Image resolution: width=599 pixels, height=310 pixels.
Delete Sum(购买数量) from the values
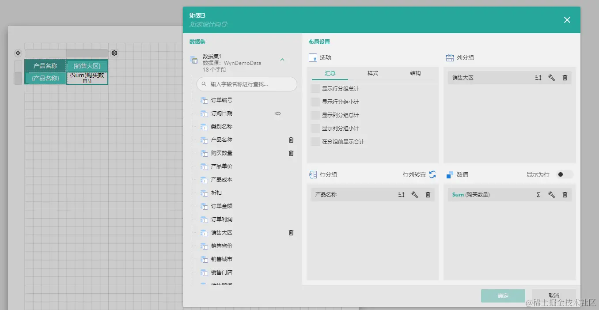click(x=565, y=195)
